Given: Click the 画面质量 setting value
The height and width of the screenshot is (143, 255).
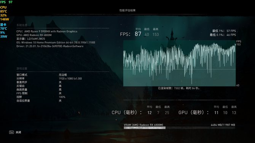Looking at the screenshot, I should click(60, 90).
